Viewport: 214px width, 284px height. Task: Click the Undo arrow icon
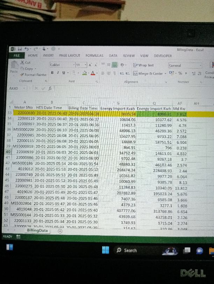click(x=27, y=49)
